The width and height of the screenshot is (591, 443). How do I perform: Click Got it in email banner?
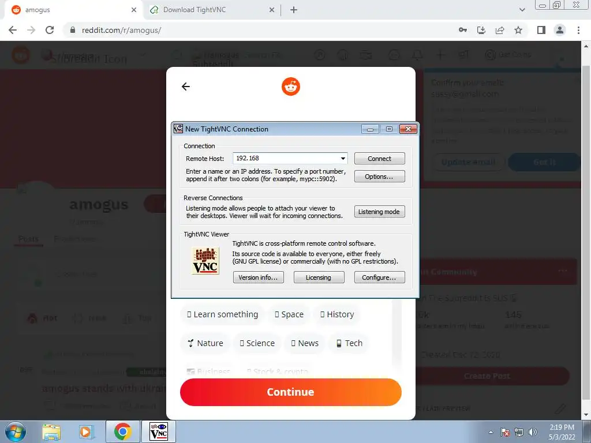[x=544, y=162]
